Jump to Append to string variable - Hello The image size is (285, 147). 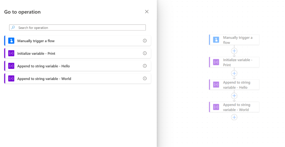77,66
